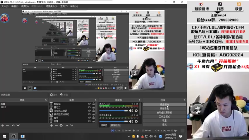This screenshot has width=249, height=140.
Task: Pop out the 控件 dock panel
Action: [x=184, y=100]
